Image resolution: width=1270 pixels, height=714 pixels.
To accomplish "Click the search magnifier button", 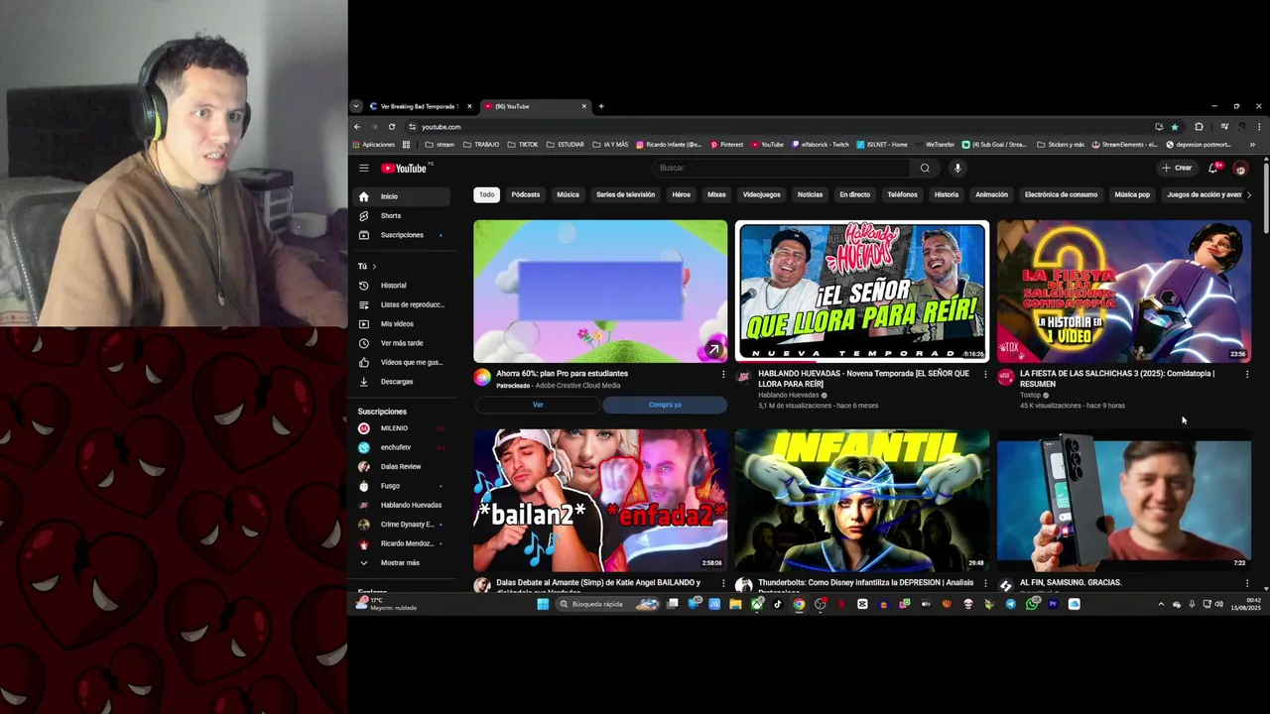I will (x=925, y=168).
